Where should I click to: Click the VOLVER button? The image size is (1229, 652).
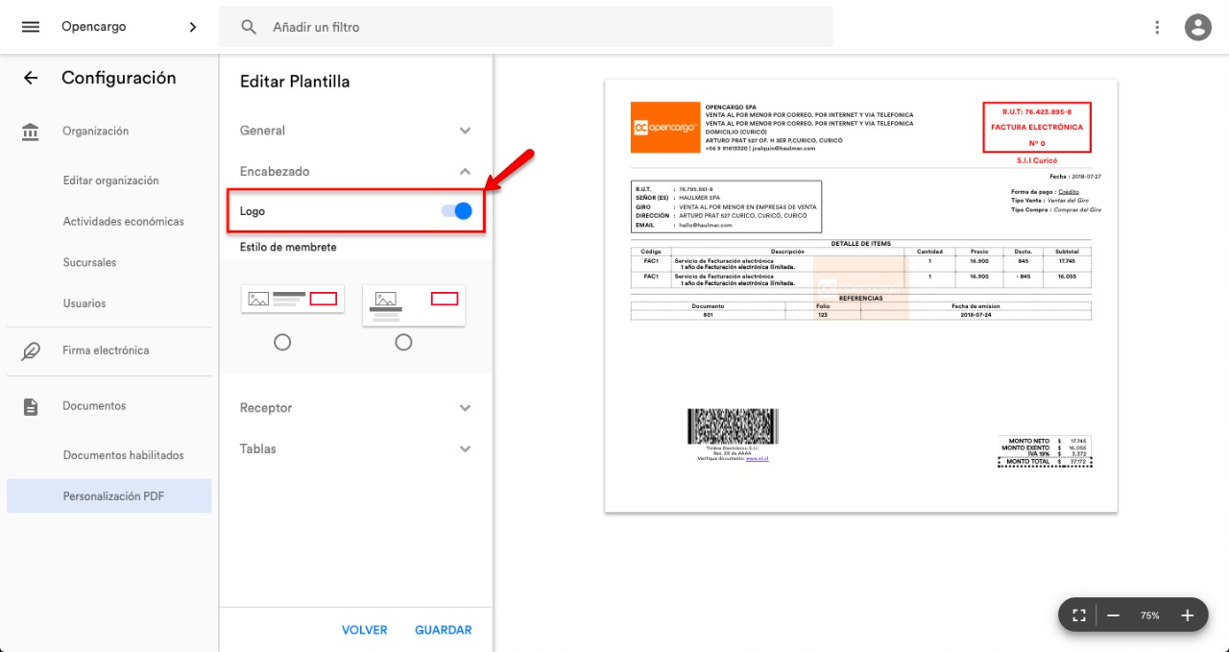point(364,630)
